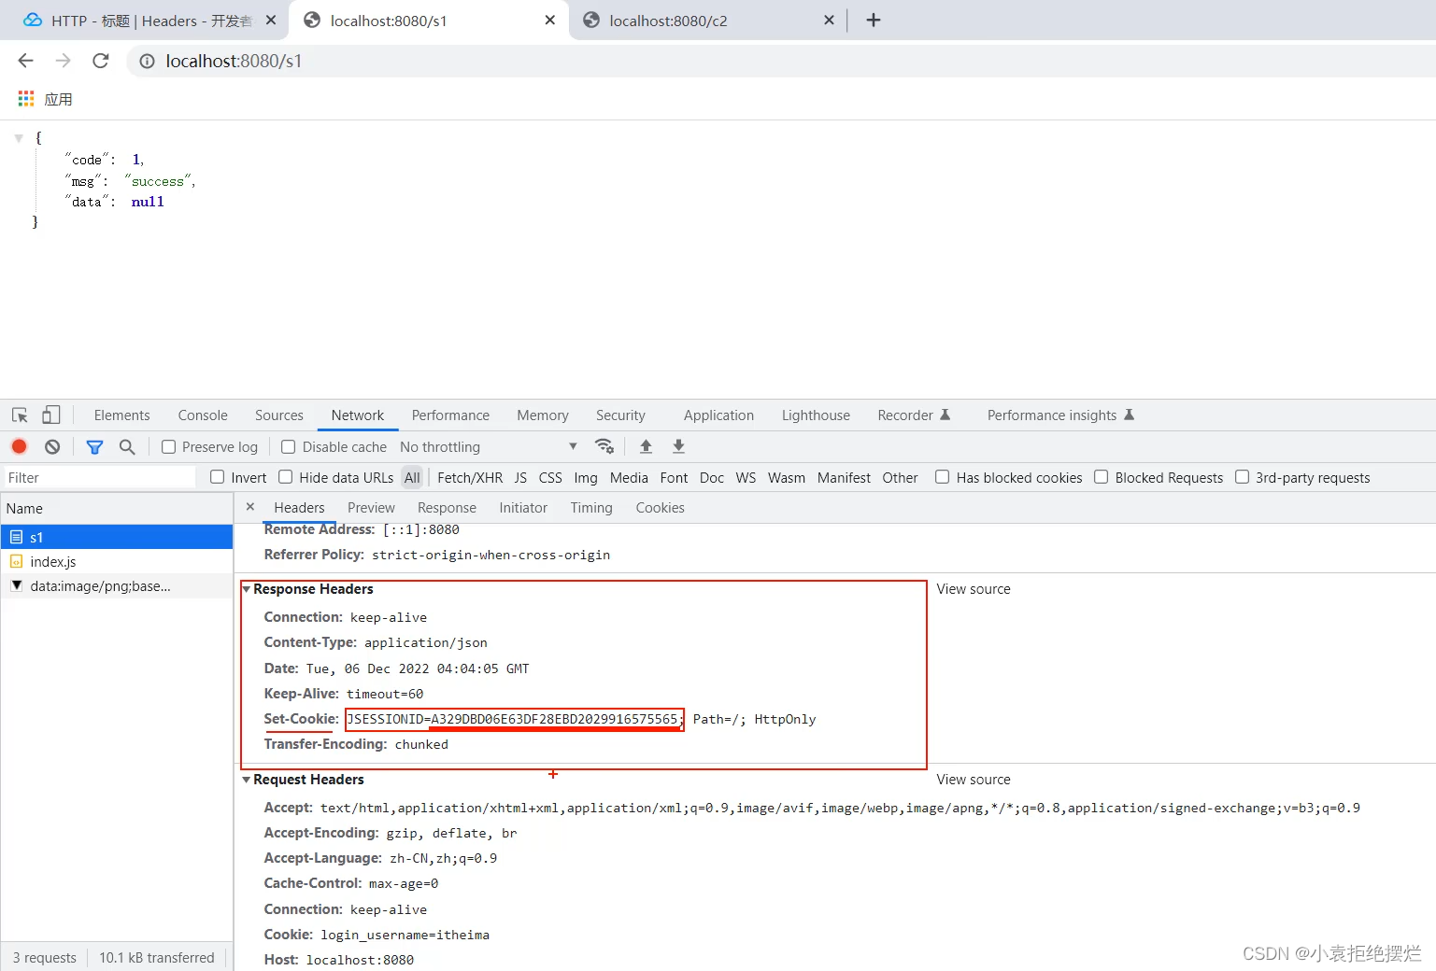This screenshot has height=971, width=1436.
Task: Close the request details pane
Action: point(250,507)
